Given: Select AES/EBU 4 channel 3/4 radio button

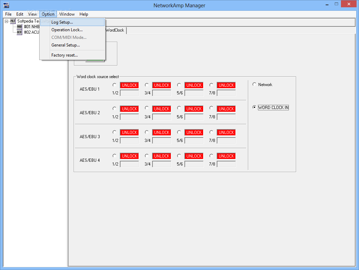Looking at the screenshot, I should tap(147, 155).
